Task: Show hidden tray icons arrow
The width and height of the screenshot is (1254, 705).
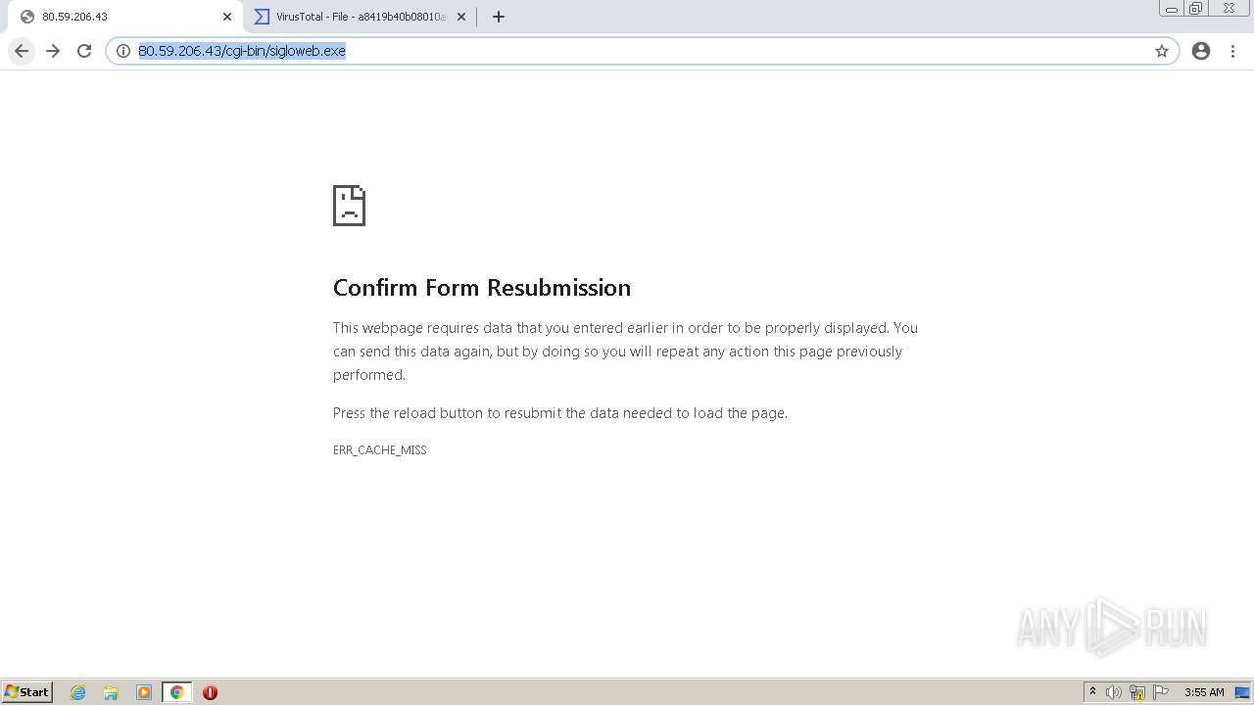Action: click(1092, 692)
